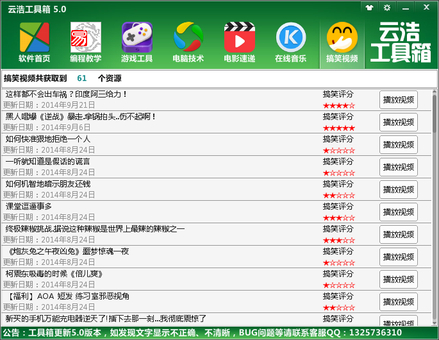439x340 pixels.
Task: Minimize the 云浩工具箱 window
Action: point(406,8)
